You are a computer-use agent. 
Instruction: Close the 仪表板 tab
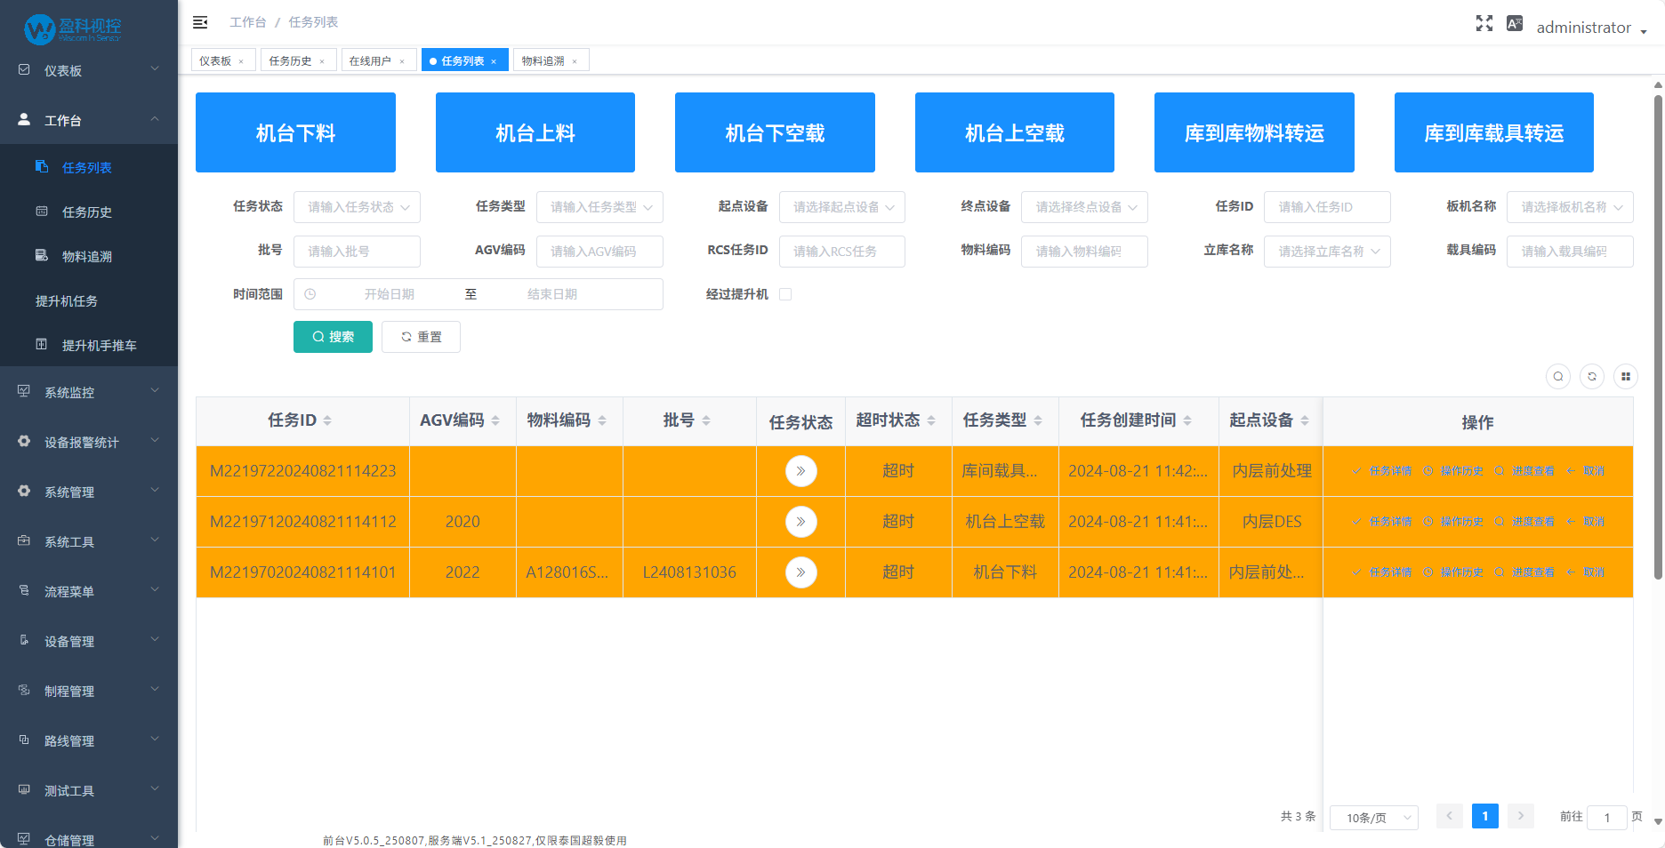[x=241, y=61]
